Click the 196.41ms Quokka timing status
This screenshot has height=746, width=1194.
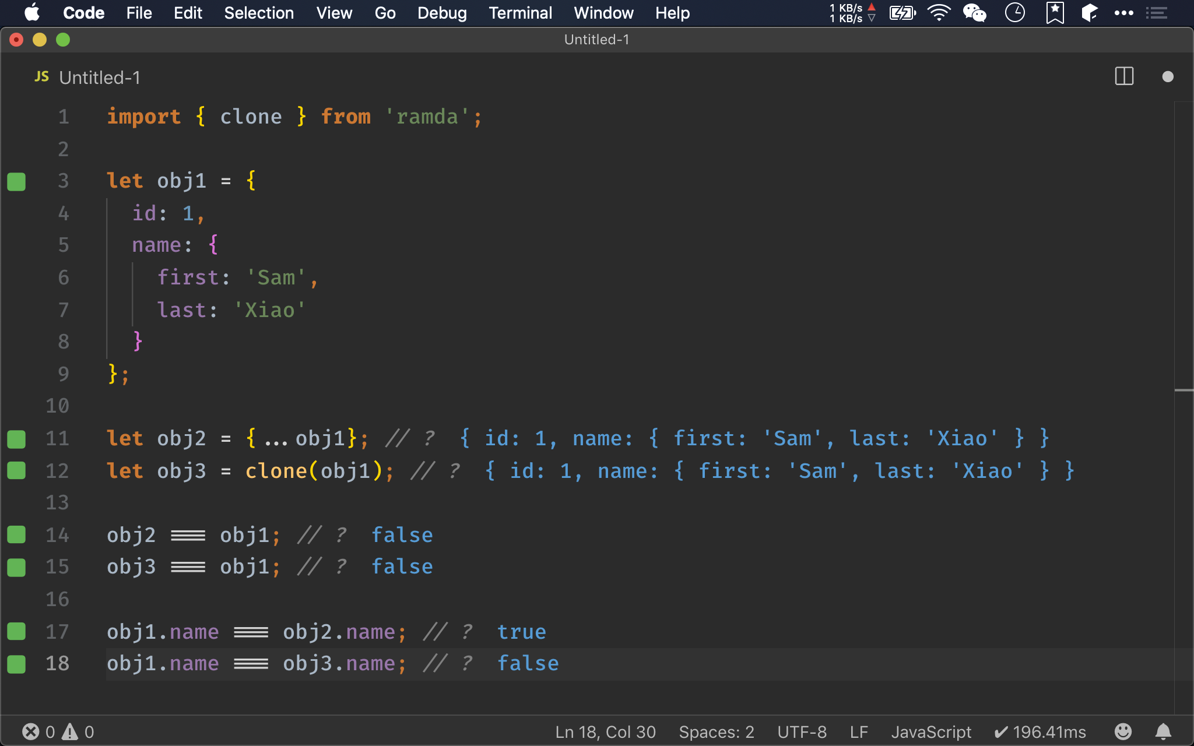tap(1040, 731)
